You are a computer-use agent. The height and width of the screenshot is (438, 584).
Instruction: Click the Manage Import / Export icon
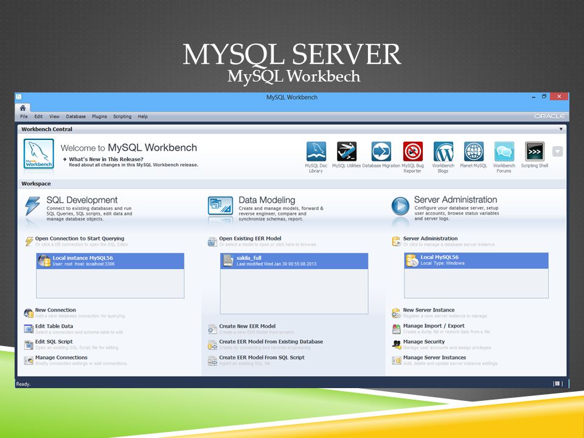[396, 329]
